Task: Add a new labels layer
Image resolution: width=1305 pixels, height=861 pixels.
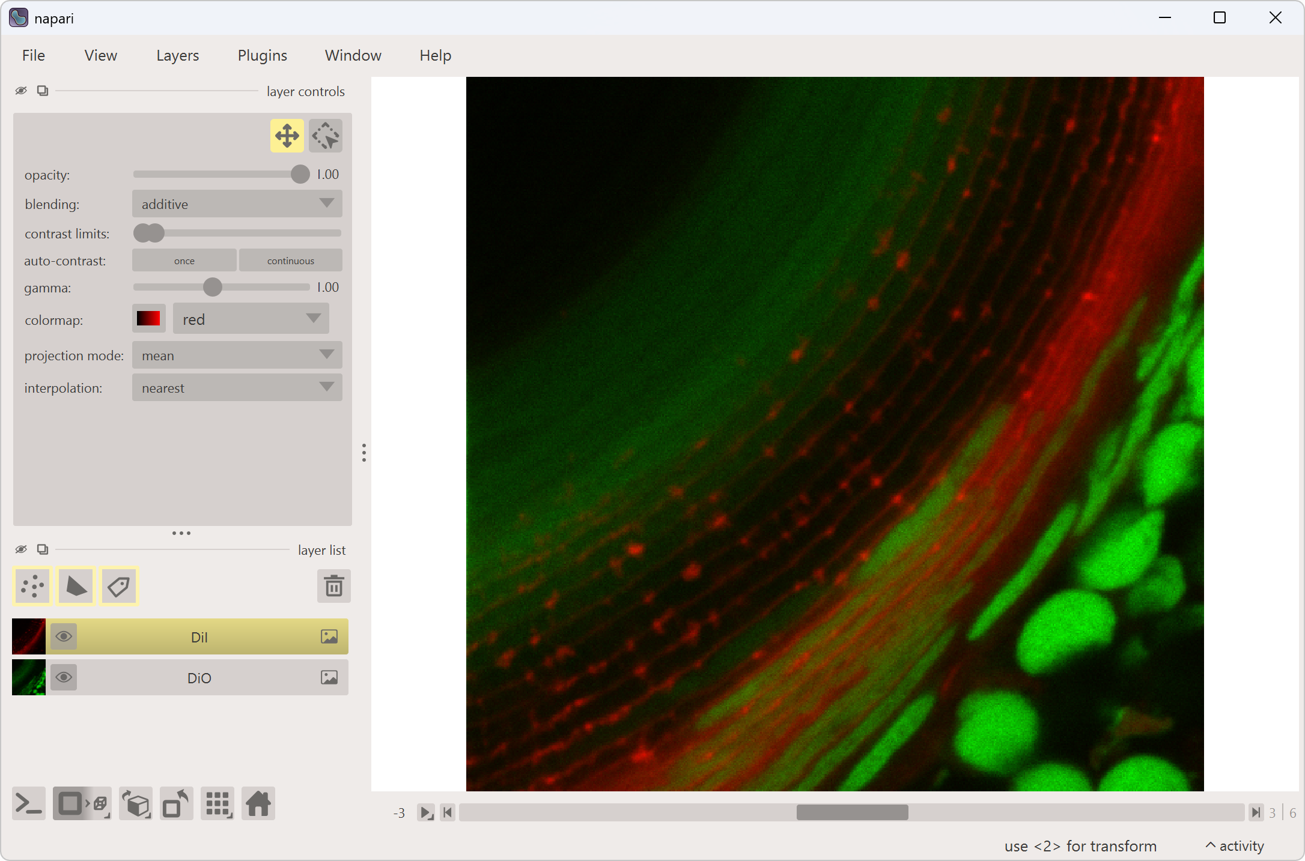Action: (x=119, y=586)
